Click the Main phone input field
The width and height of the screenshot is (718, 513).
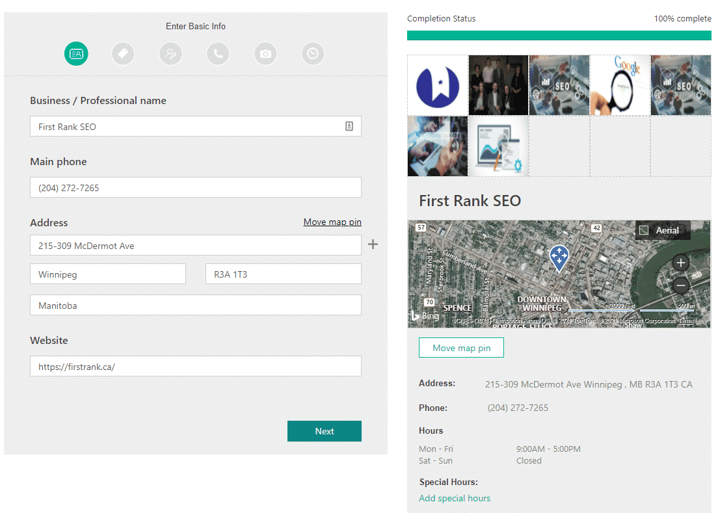(195, 188)
